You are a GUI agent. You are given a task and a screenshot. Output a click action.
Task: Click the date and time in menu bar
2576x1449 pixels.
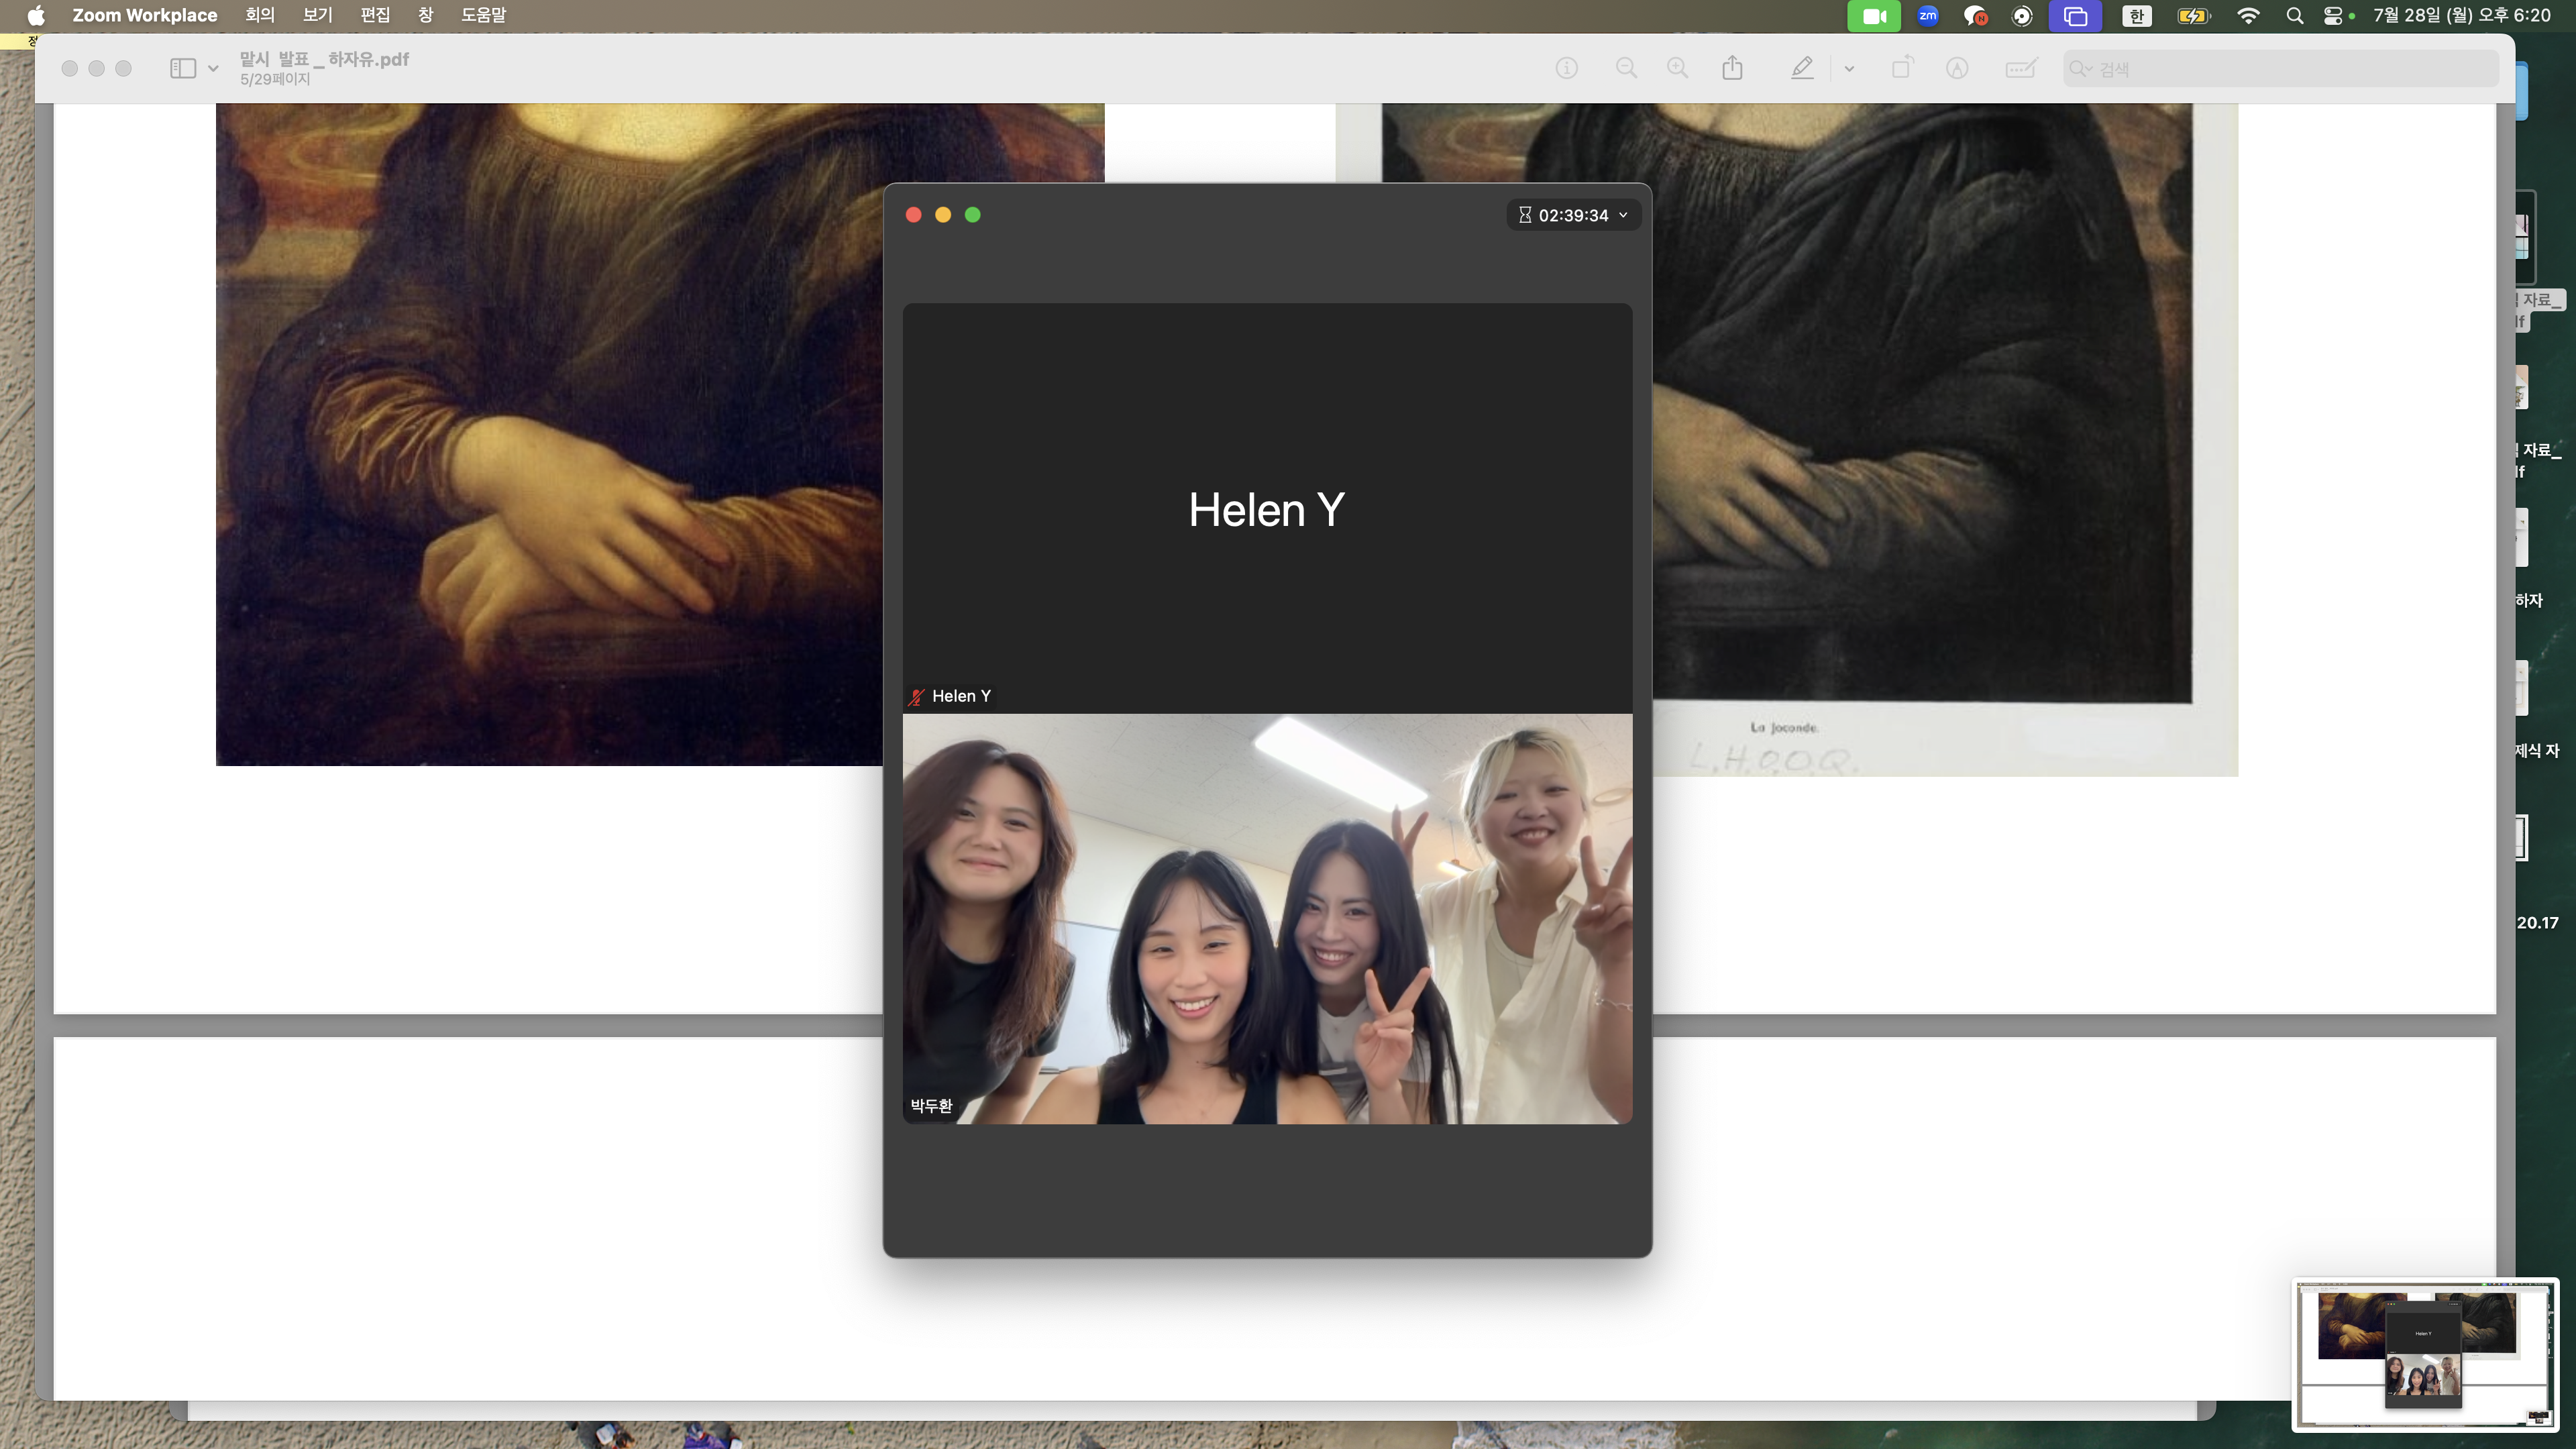tap(2462, 15)
